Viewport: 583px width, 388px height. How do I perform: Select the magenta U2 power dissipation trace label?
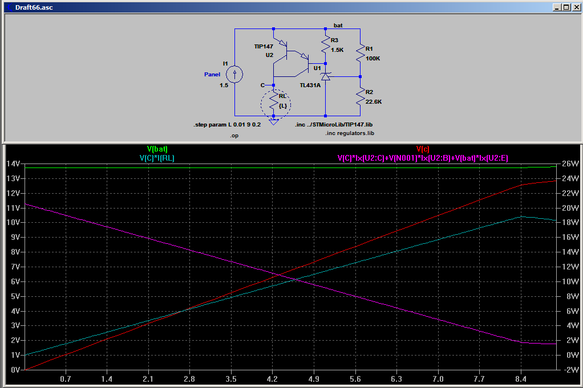(x=423, y=158)
